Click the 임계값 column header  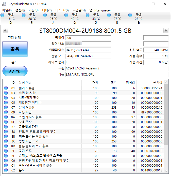[x=127, y=82]
